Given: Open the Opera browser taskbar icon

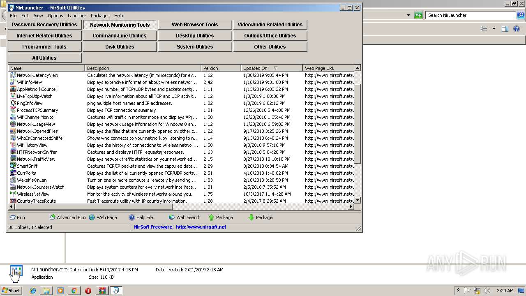Looking at the screenshot, I should click(88, 291).
